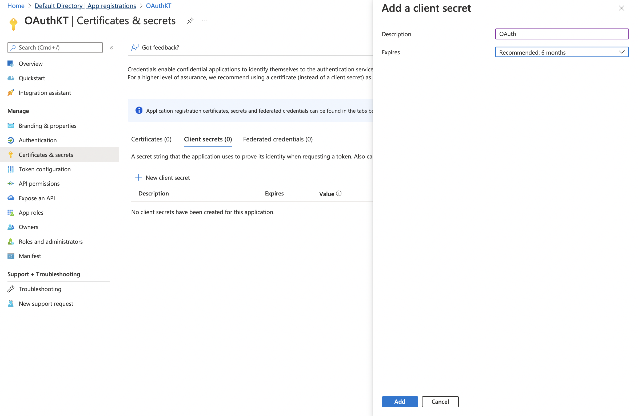Viewport: 638px width, 416px height.
Task: Click the Expose an API cloud icon
Action: [11, 198]
